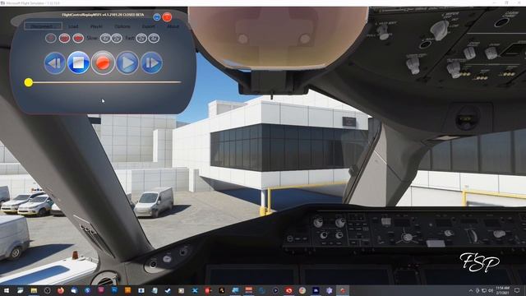The image size is (526, 296).
Task: Open File Explorer from the taskbar
Action: [34, 290]
